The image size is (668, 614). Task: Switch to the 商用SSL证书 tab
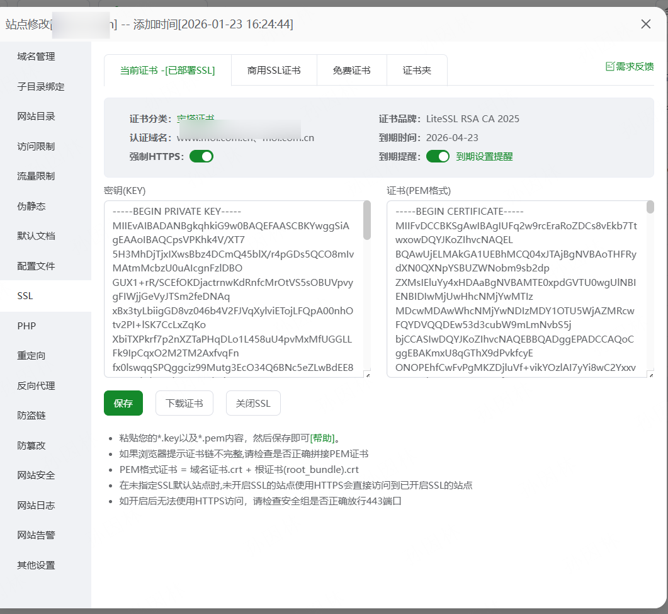[274, 69]
